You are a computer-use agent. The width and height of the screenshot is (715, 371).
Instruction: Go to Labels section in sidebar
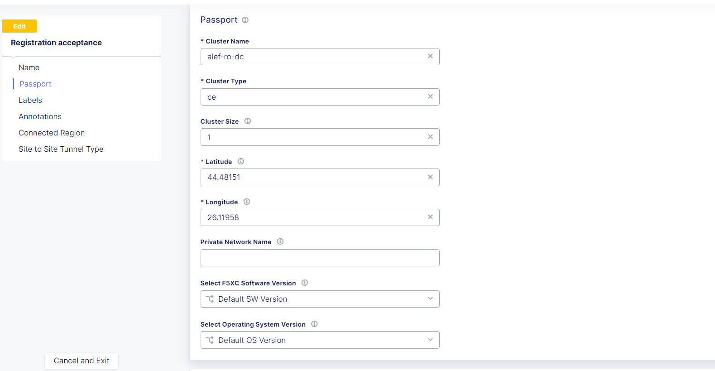coord(30,100)
